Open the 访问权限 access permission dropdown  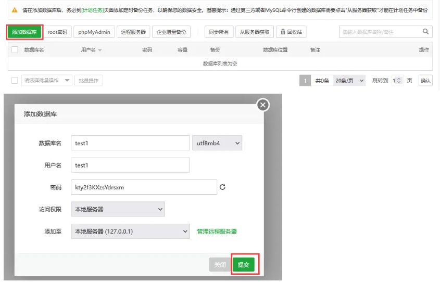(x=118, y=209)
